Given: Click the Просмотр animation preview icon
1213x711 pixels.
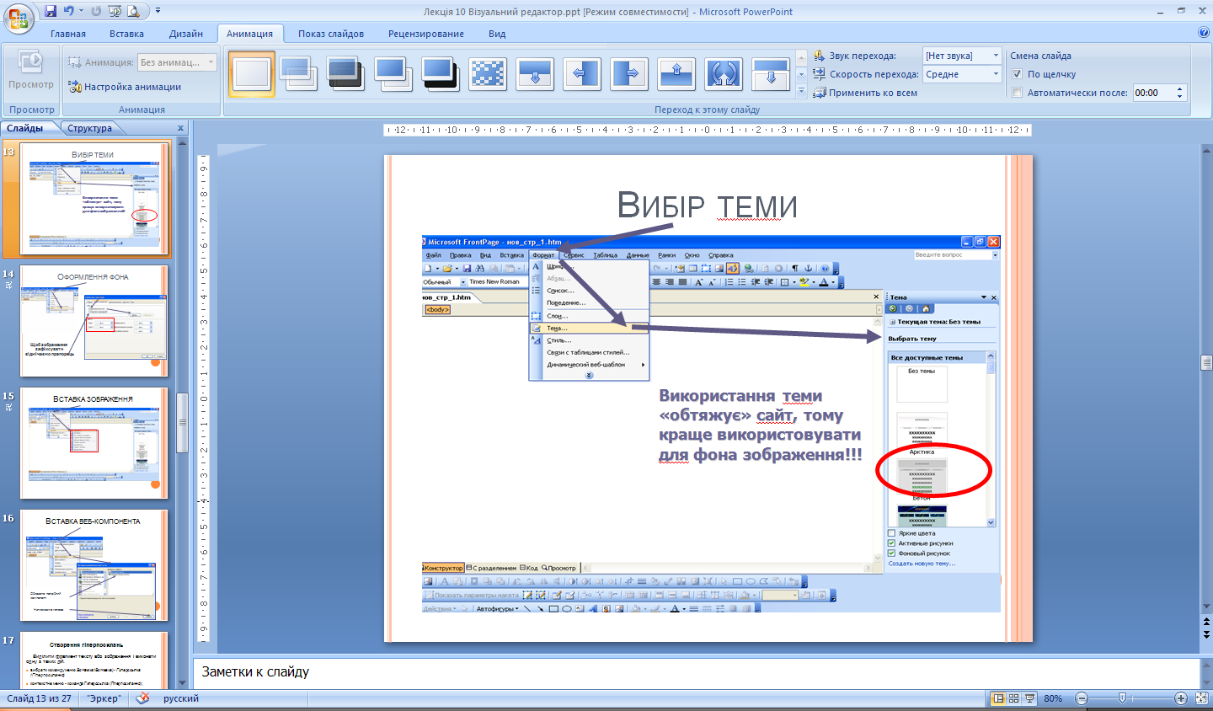Looking at the screenshot, I should 30,70.
